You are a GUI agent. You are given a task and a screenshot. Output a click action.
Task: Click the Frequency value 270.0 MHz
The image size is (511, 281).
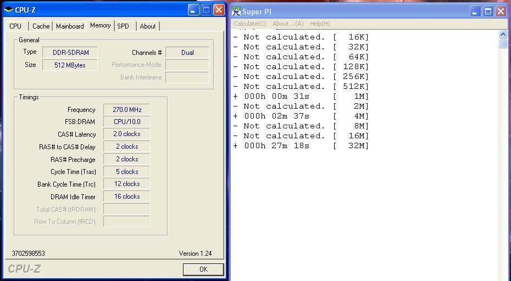127,110
